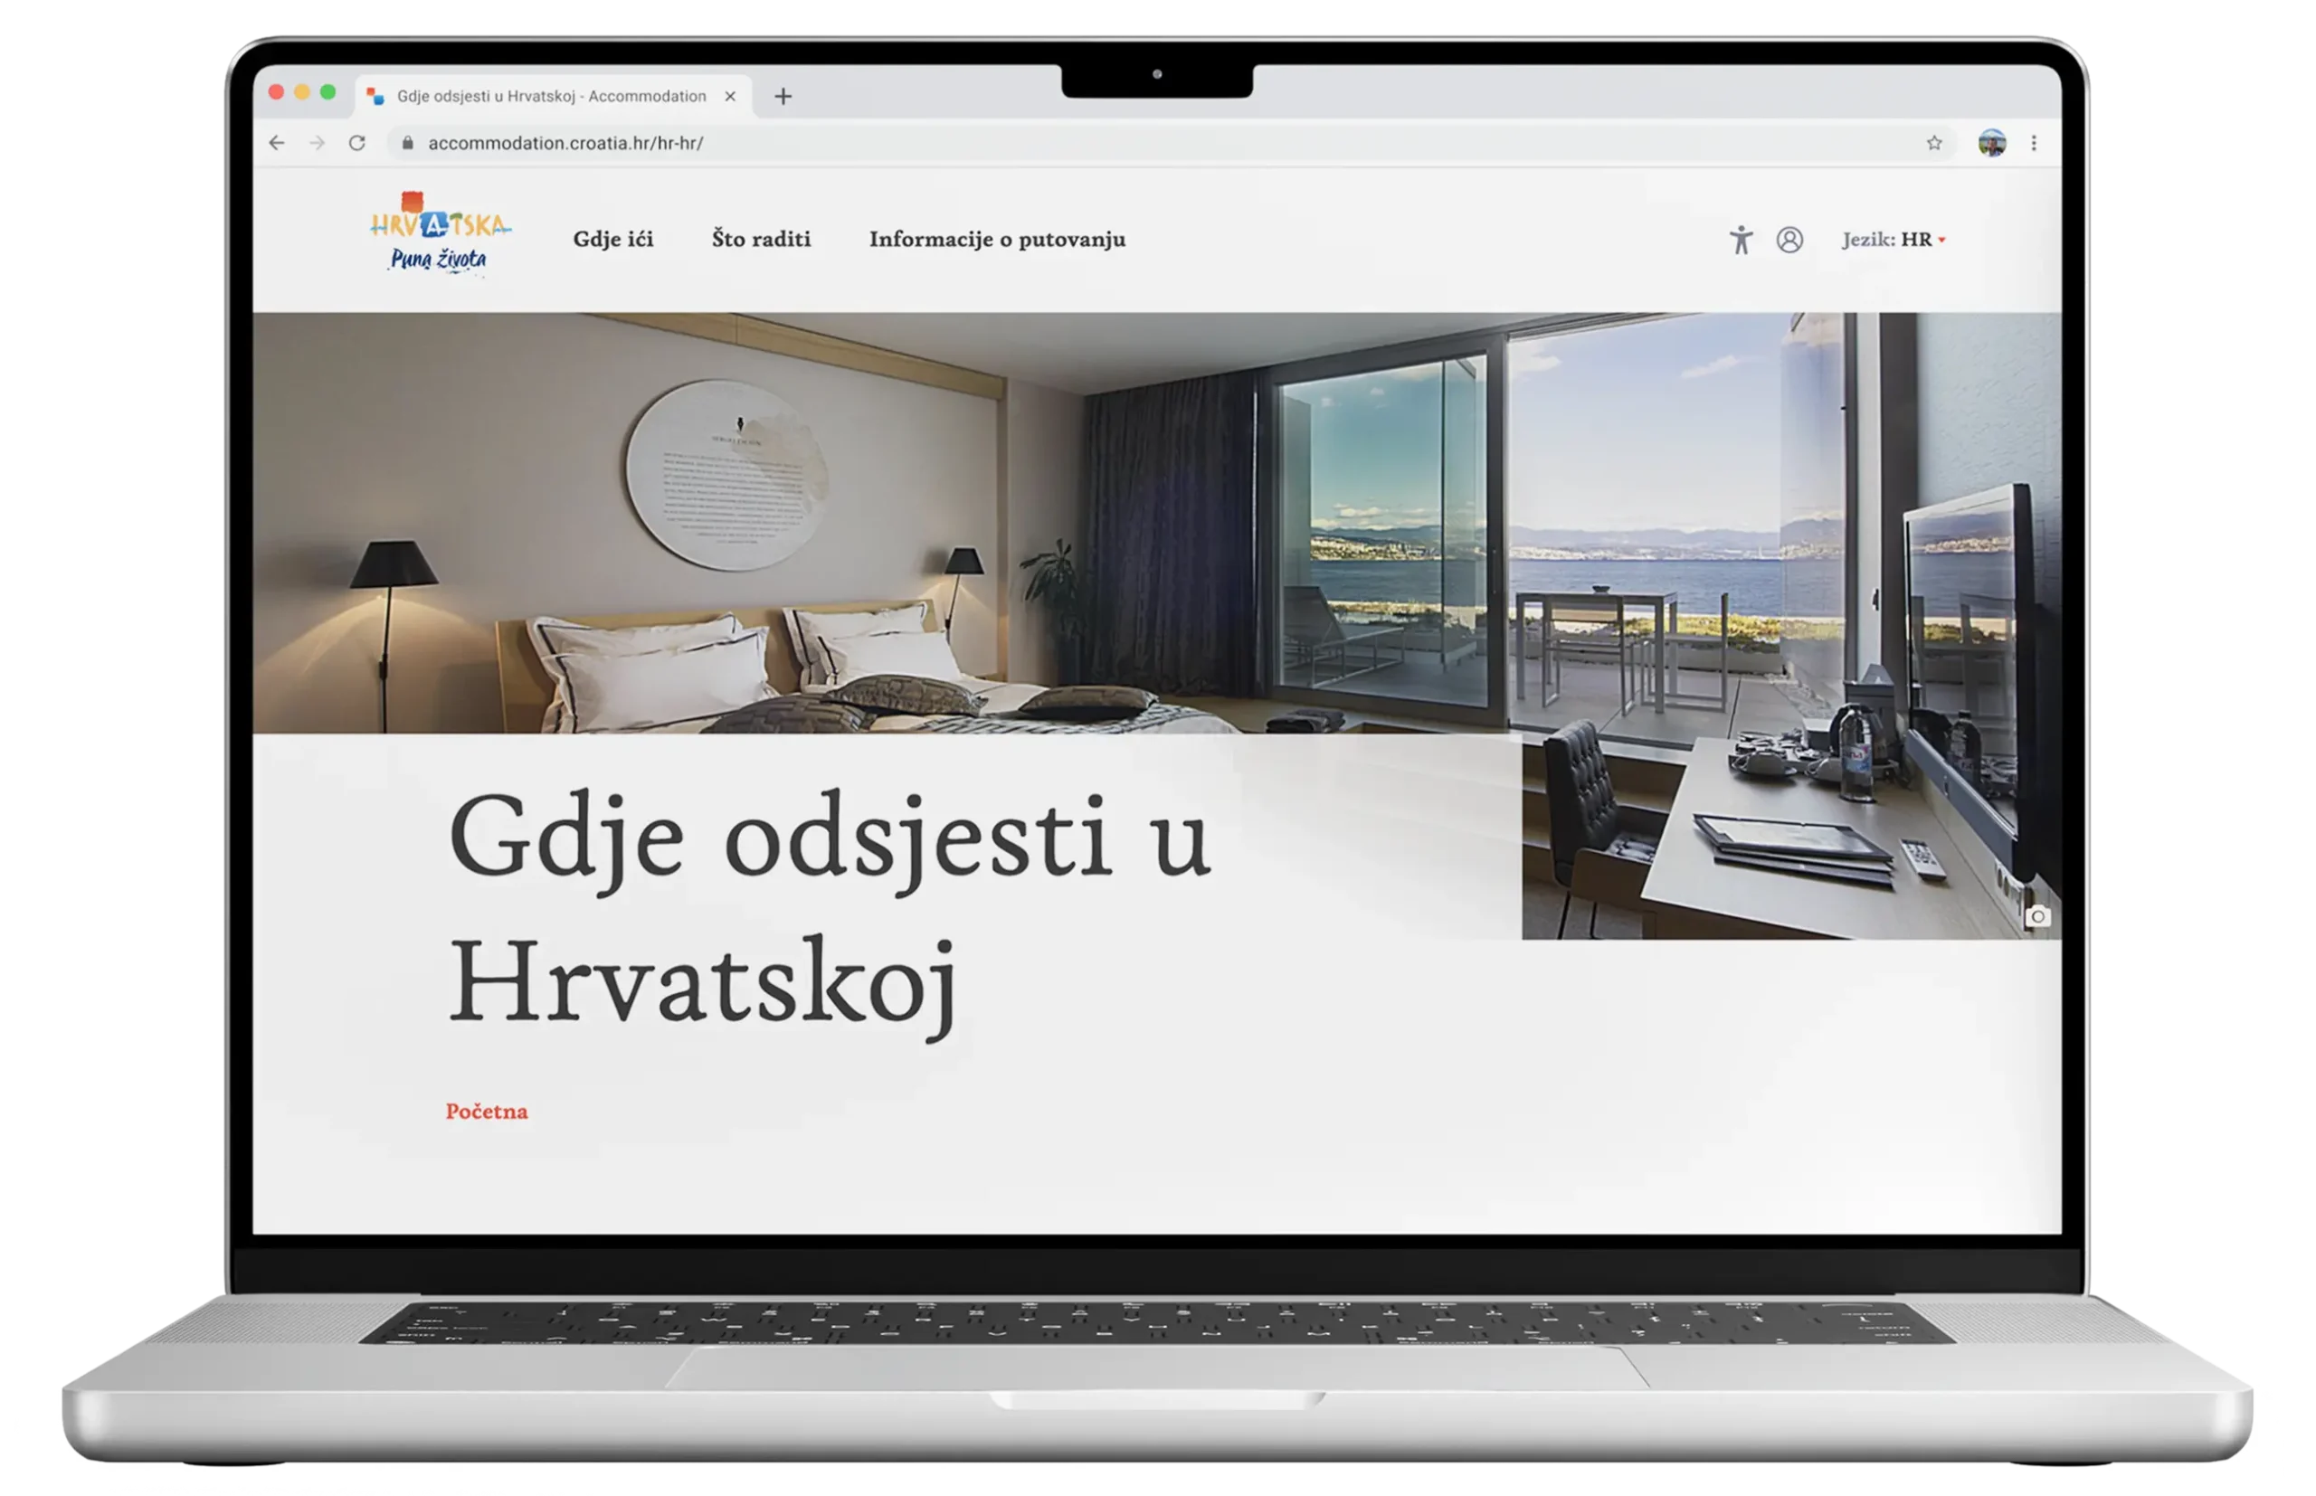This screenshot has width=2316, height=1496.
Task: Reload the page with refresh icon
Action: pyautogui.click(x=357, y=144)
